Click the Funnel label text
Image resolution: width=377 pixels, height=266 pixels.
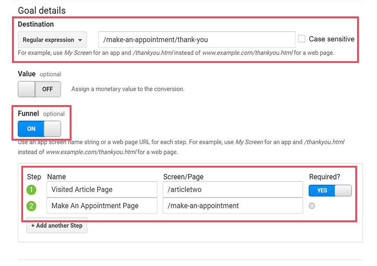28,113
